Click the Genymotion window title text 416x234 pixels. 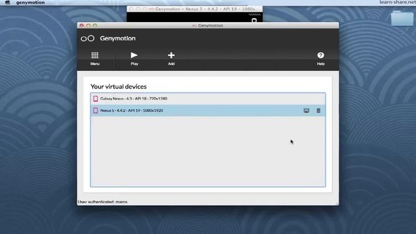(211, 25)
